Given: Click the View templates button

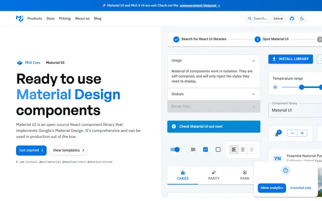Looking at the screenshot, I should [x=68, y=150].
